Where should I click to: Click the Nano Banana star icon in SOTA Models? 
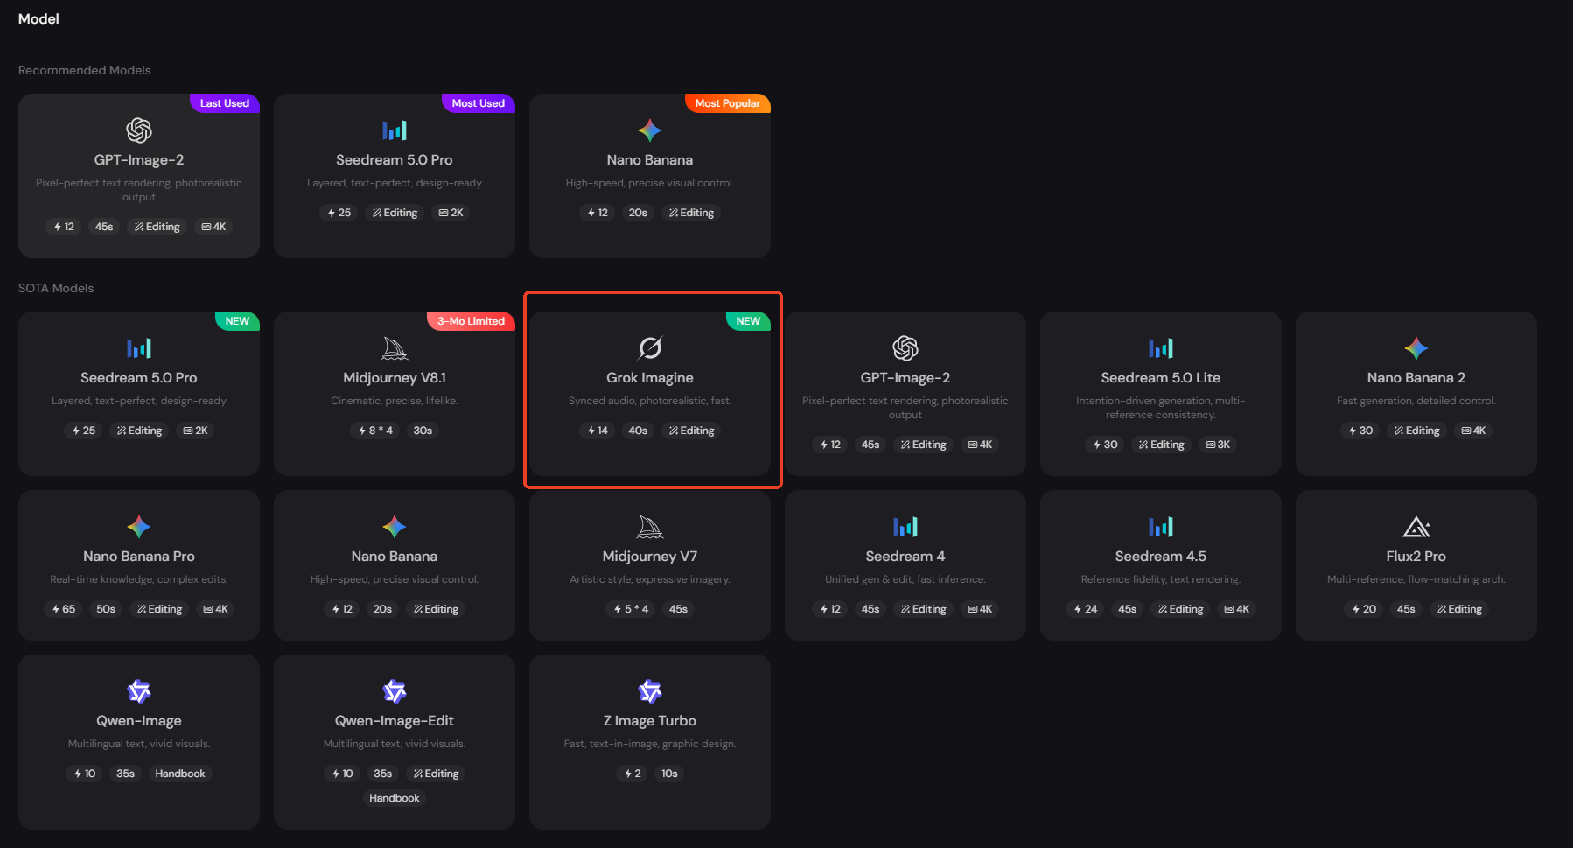395,527
